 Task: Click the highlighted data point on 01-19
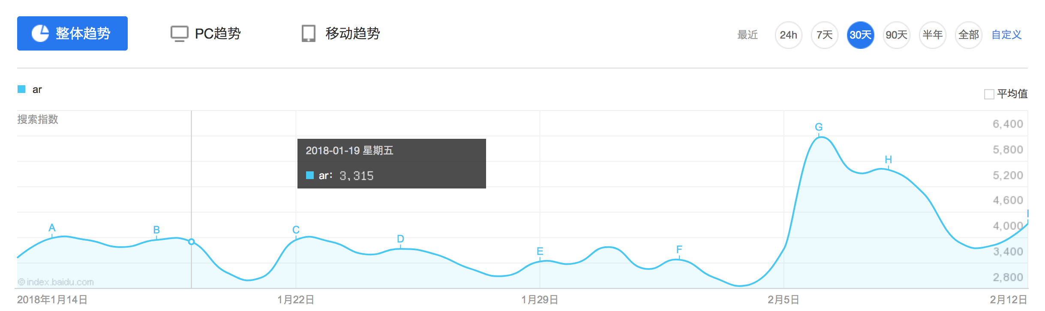[192, 242]
